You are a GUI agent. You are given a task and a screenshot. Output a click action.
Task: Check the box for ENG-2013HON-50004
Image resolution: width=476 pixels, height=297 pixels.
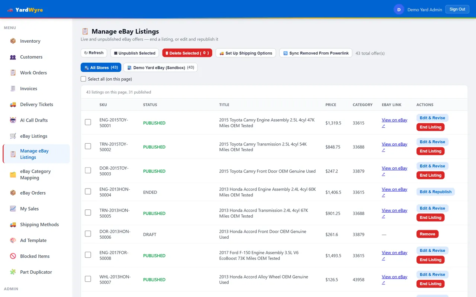(88, 192)
